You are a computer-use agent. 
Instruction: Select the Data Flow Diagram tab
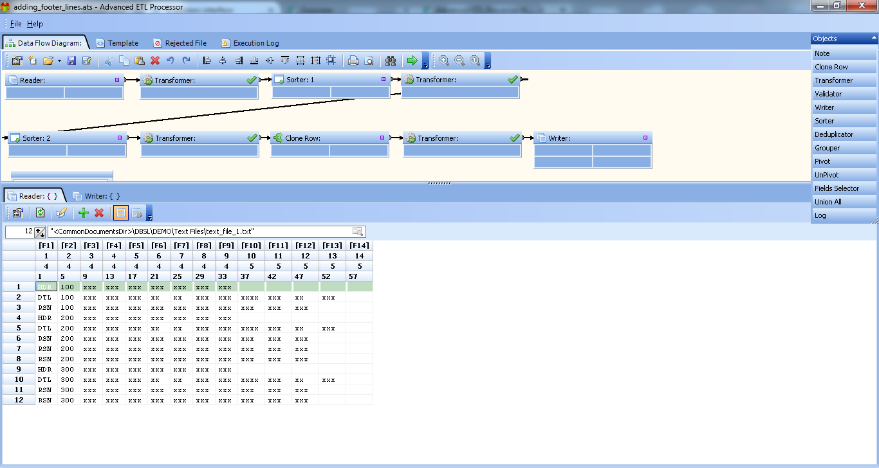tap(44, 43)
